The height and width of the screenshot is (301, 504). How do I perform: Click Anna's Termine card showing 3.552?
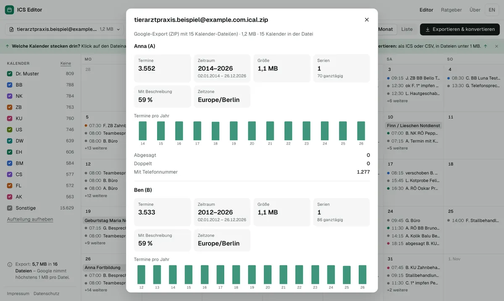(x=162, y=68)
